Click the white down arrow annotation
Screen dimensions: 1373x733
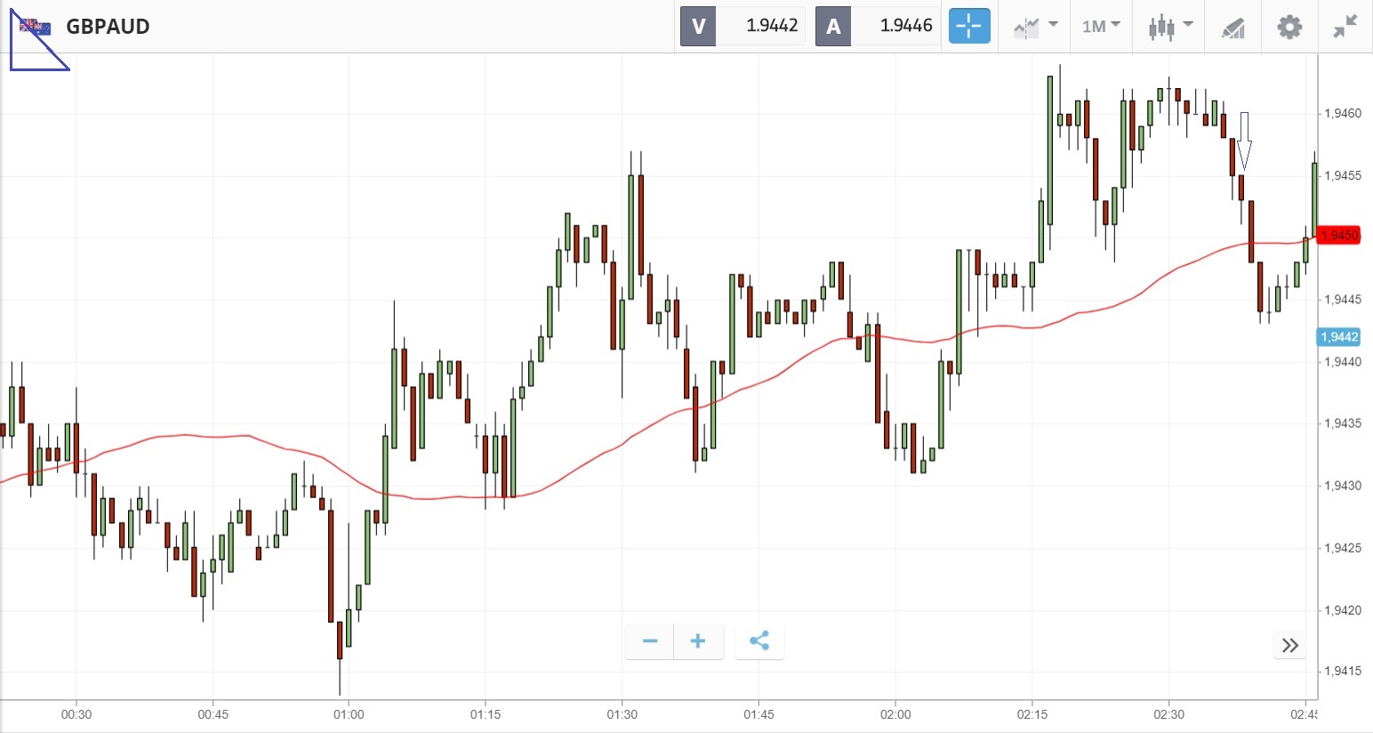point(1244,141)
